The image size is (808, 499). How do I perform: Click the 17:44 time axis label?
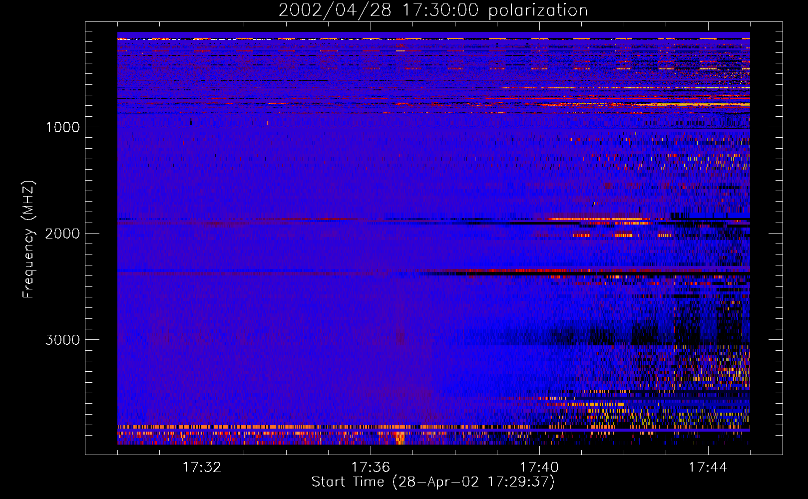(x=708, y=467)
